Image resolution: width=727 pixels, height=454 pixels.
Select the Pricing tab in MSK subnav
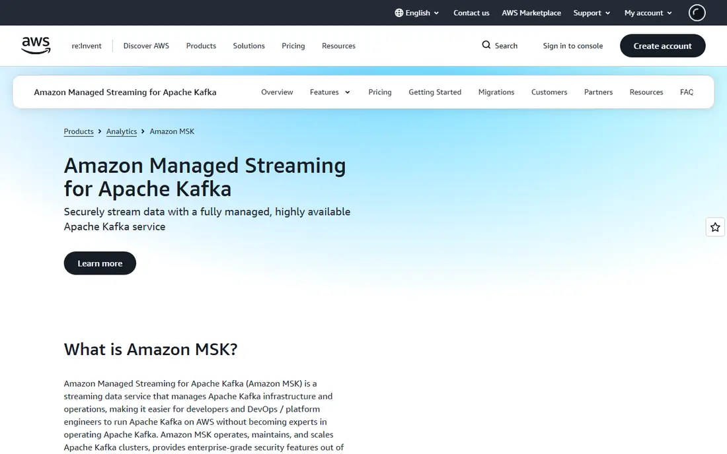point(380,92)
